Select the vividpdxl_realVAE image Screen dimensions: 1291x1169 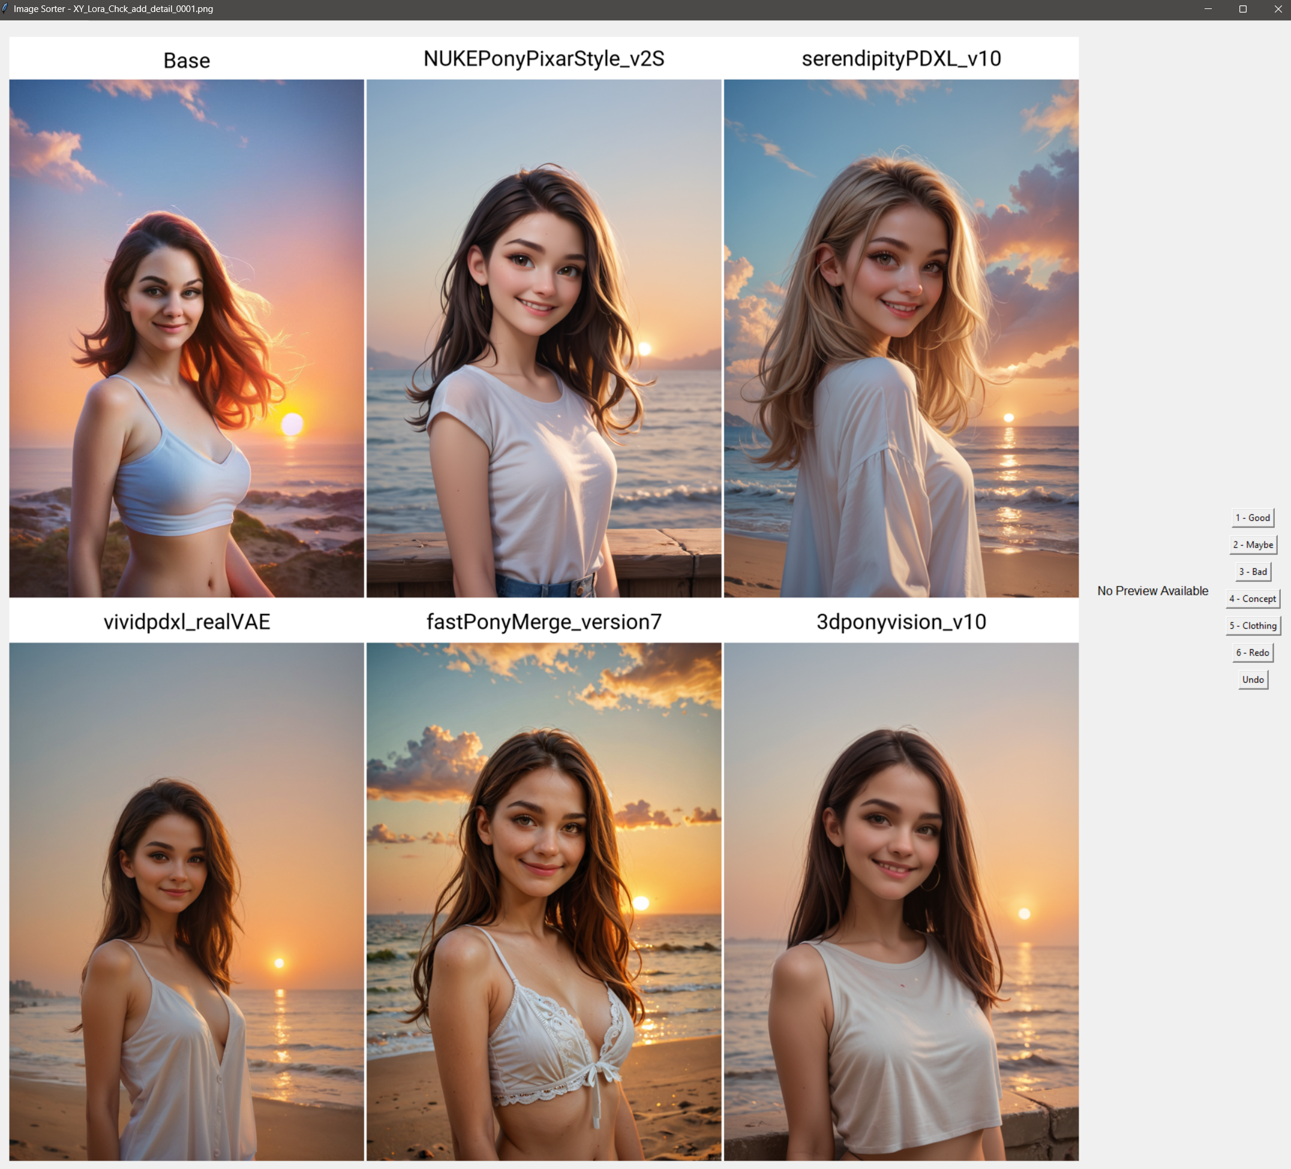[187, 901]
